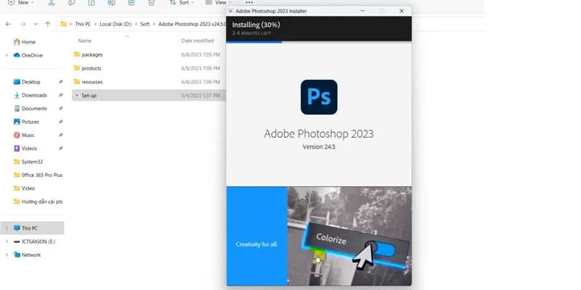The image size is (581, 290).
Task: Click This PC in the address bar
Action: pyautogui.click(x=83, y=24)
